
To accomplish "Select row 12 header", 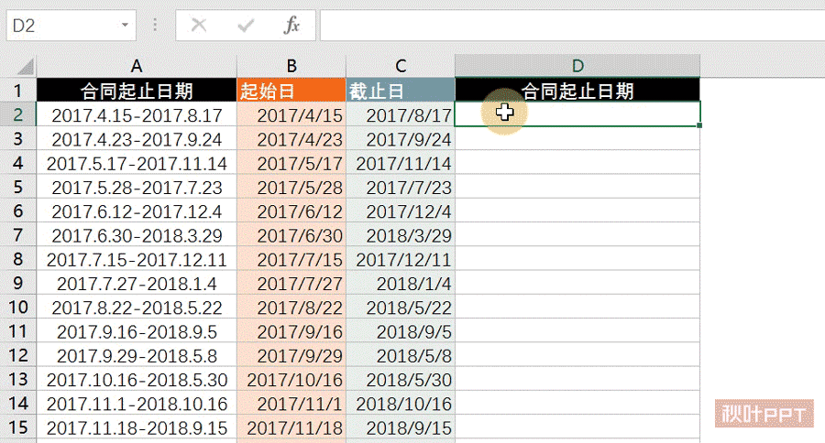I will pyautogui.click(x=18, y=355).
